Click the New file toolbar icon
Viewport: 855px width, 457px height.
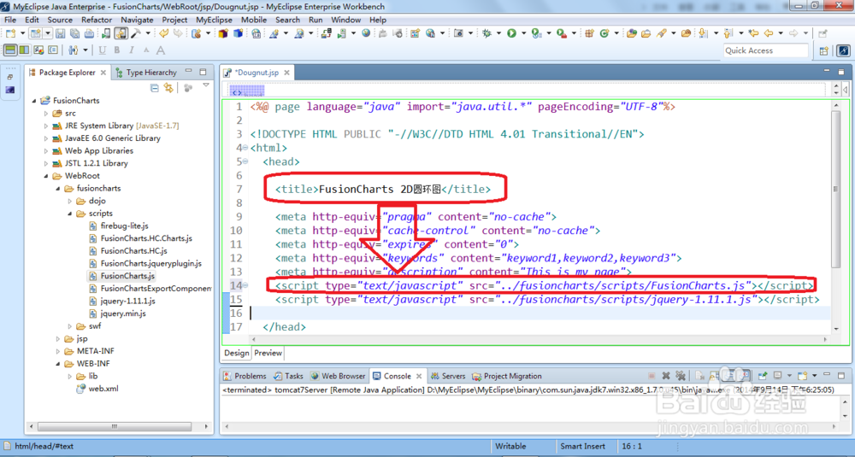[10, 33]
